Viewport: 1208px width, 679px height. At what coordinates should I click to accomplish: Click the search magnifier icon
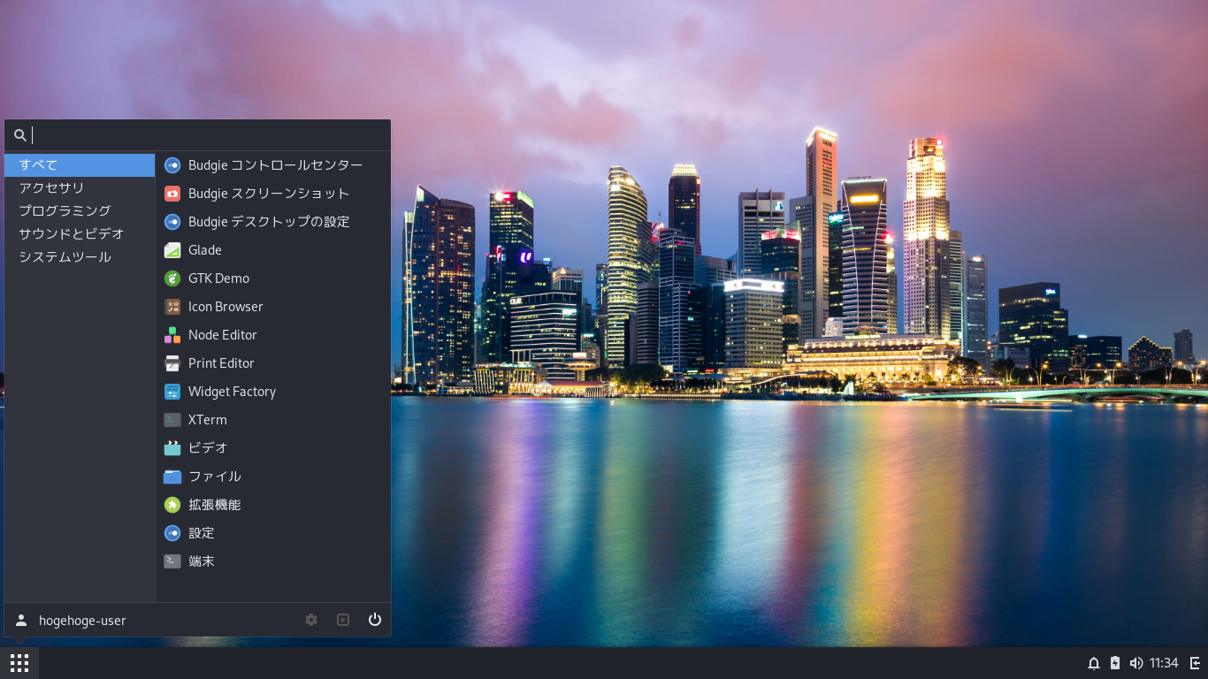[20, 135]
